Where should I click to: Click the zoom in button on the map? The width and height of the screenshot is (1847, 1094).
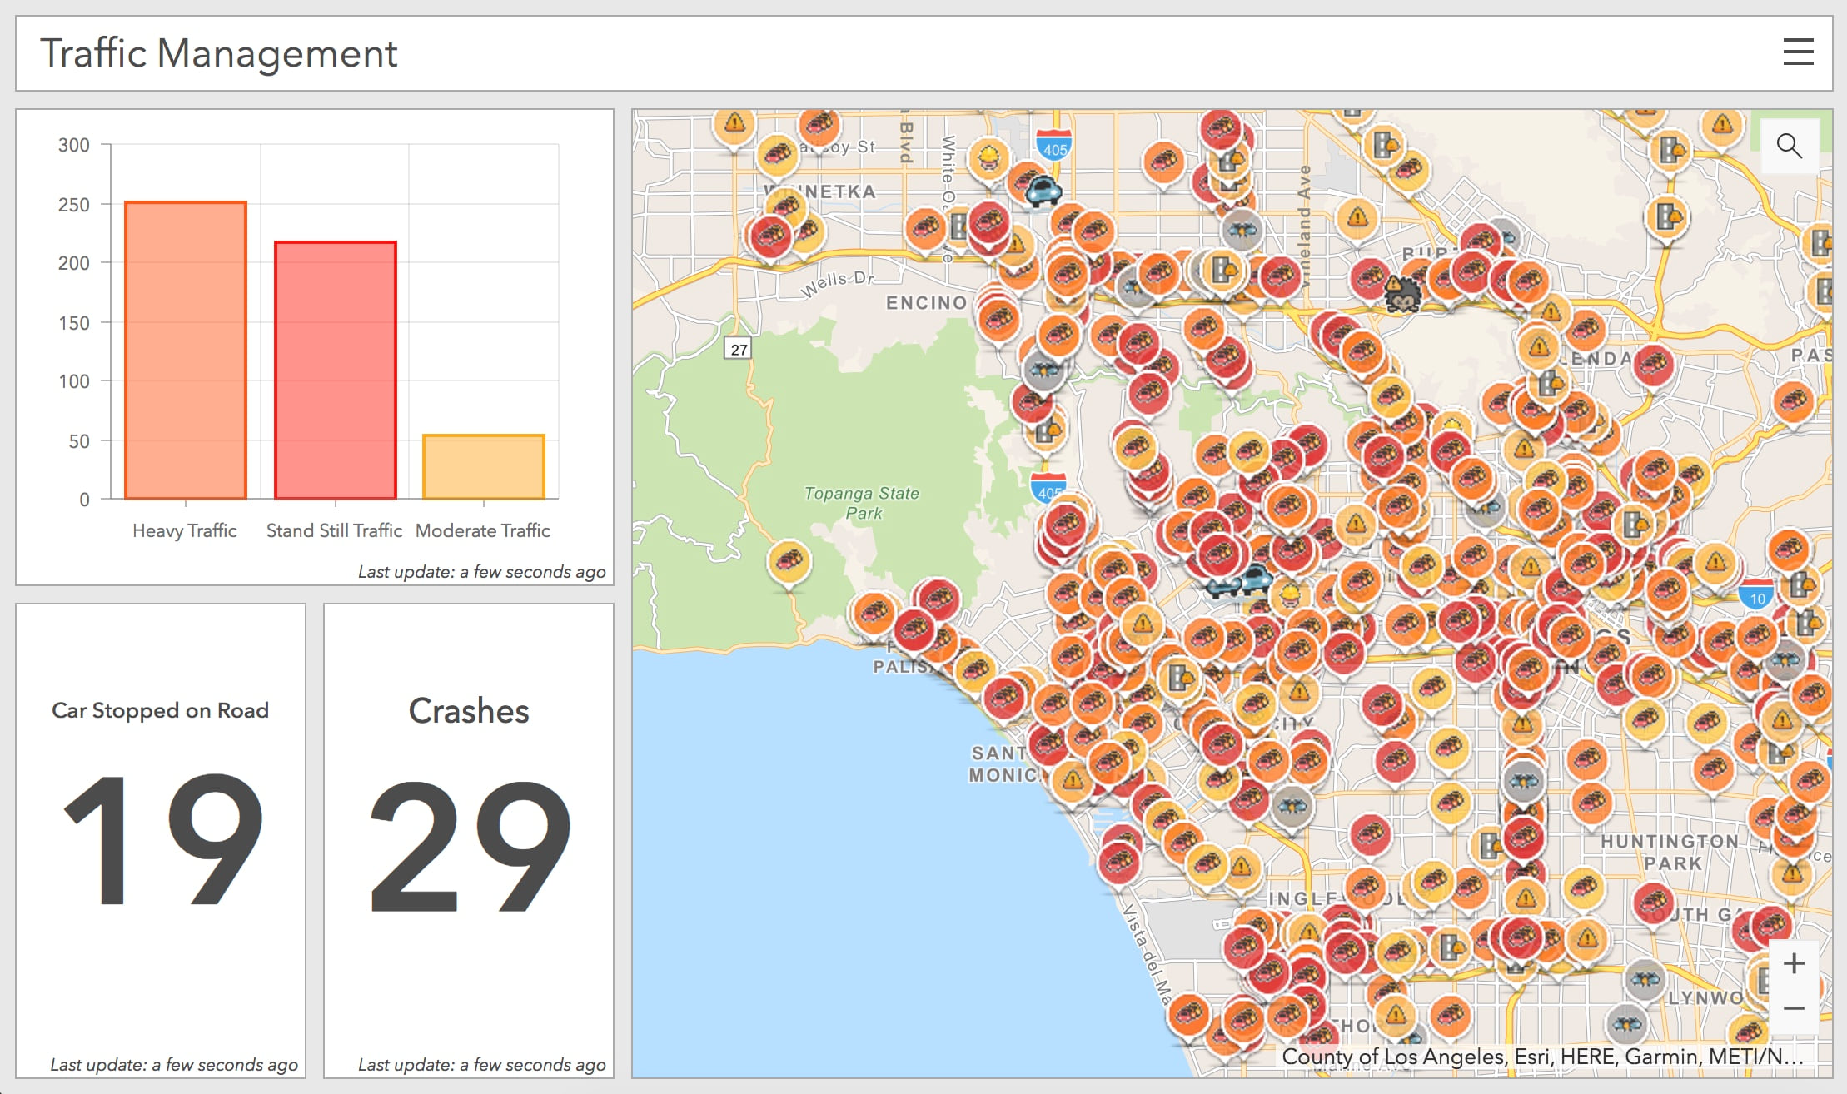click(1792, 962)
